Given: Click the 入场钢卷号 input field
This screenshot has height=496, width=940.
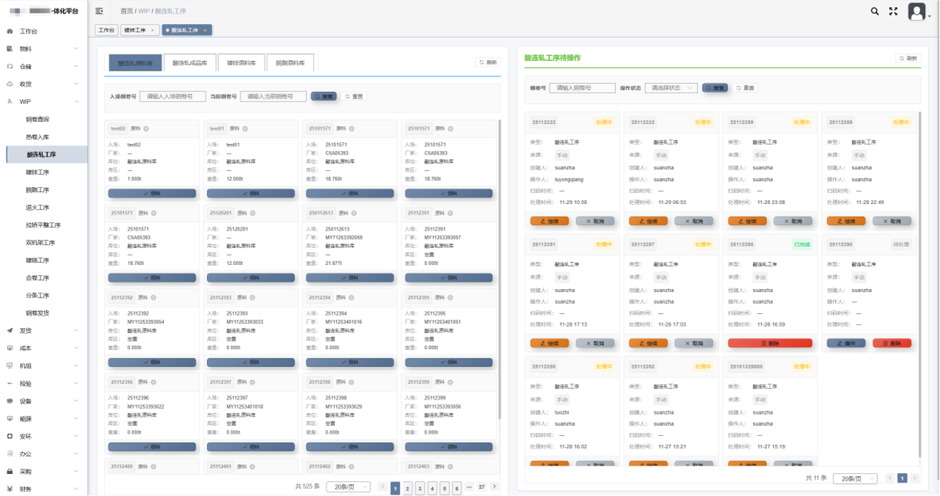Looking at the screenshot, I should tap(172, 96).
